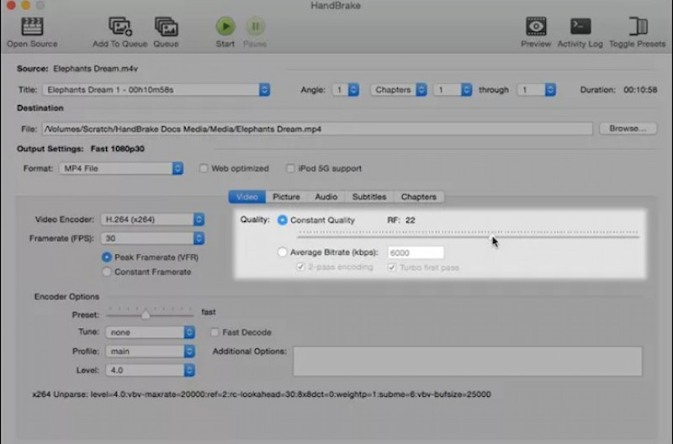Open the Angle dropdown
The height and width of the screenshot is (444, 673).
(x=346, y=90)
